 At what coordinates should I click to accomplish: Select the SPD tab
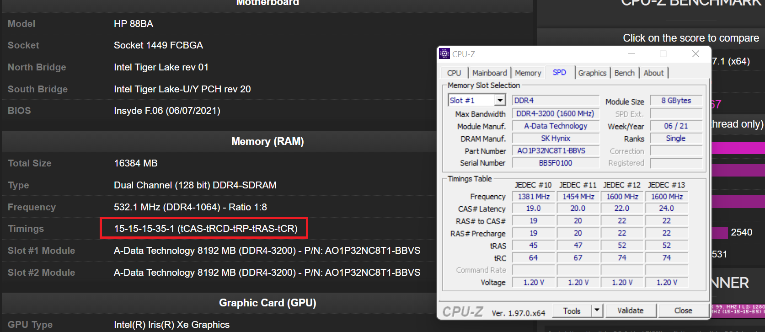click(559, 72)
